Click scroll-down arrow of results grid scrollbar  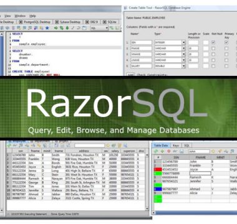(147, 208)
